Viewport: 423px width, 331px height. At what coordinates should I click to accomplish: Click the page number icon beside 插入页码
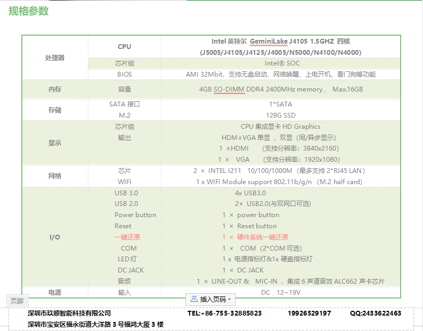coord(194,299)
